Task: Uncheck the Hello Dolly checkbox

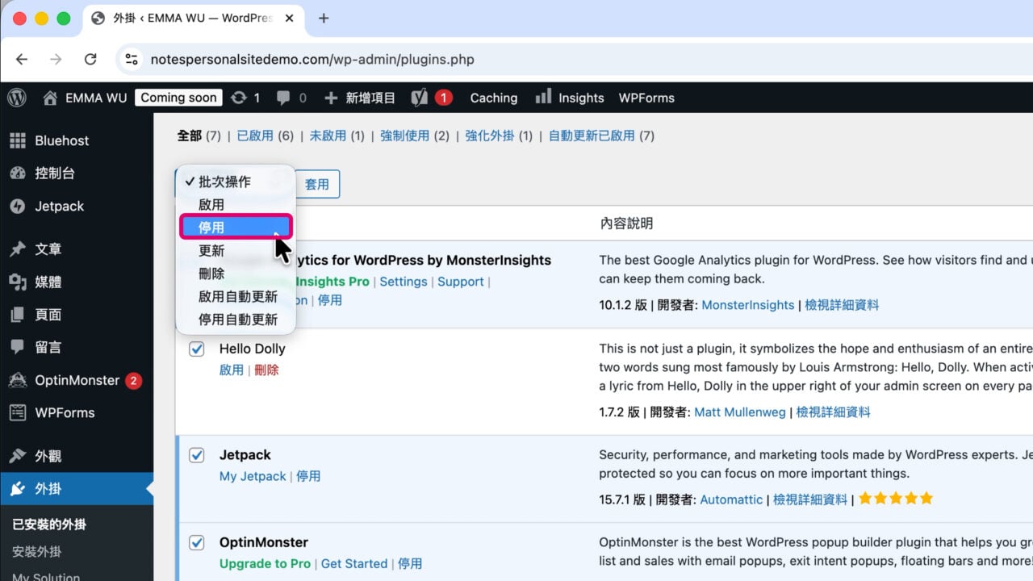Action: [197, 349]
